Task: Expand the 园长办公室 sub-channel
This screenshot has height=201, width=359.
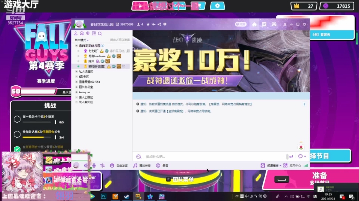Action: (76, 87)
